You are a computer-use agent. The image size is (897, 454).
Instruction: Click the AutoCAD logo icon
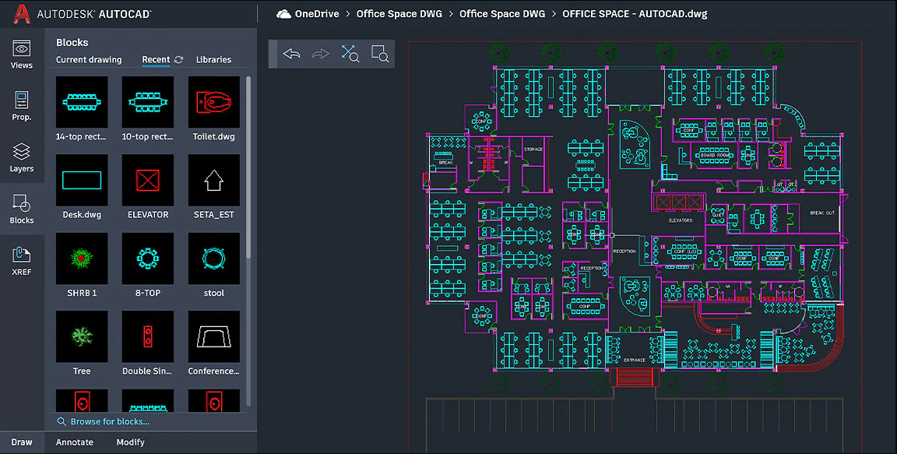(21, 14)
